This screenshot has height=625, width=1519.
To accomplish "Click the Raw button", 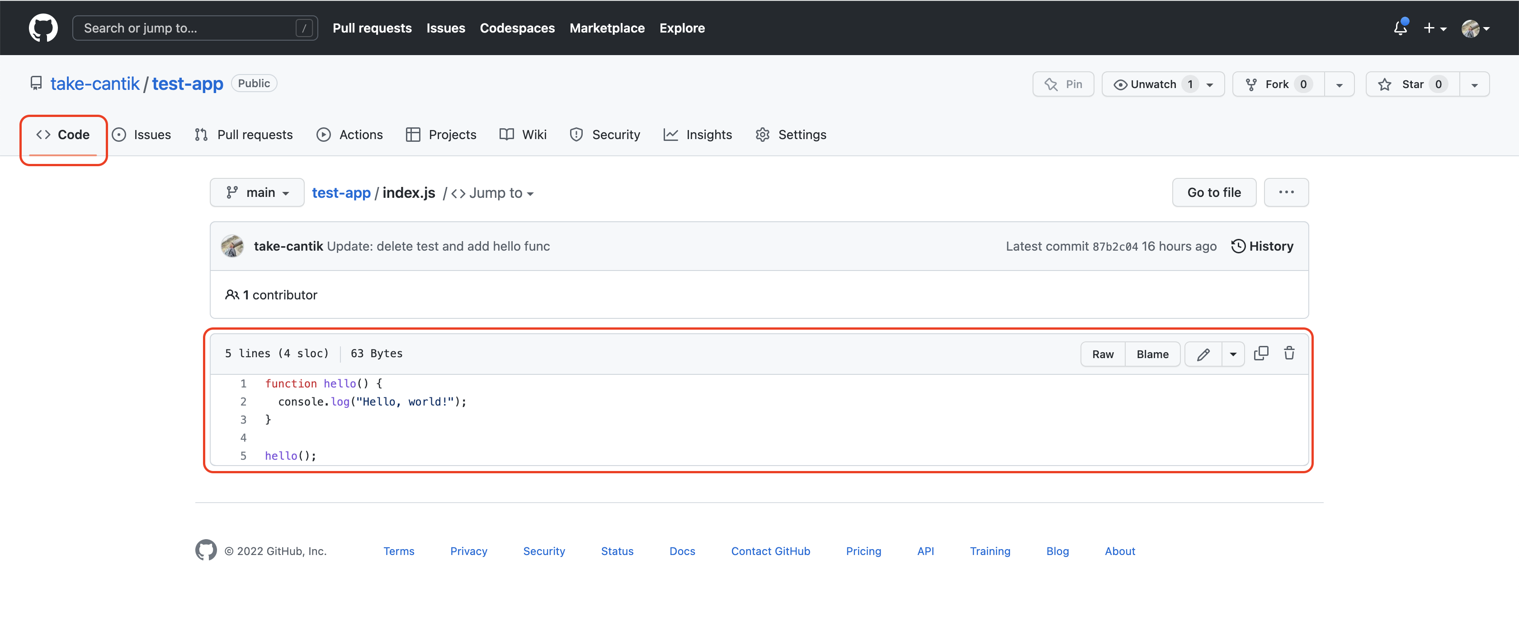I will [x=1103, y=354].
